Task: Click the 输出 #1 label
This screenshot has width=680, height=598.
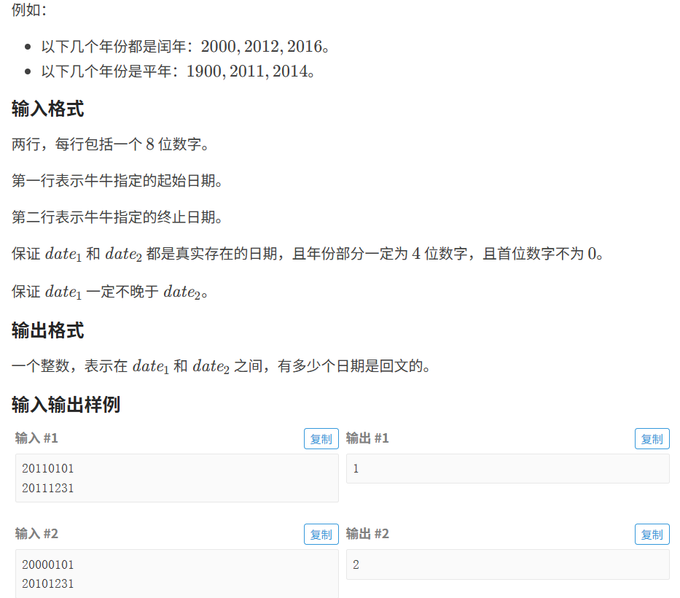Action: [x=367, y=438]
